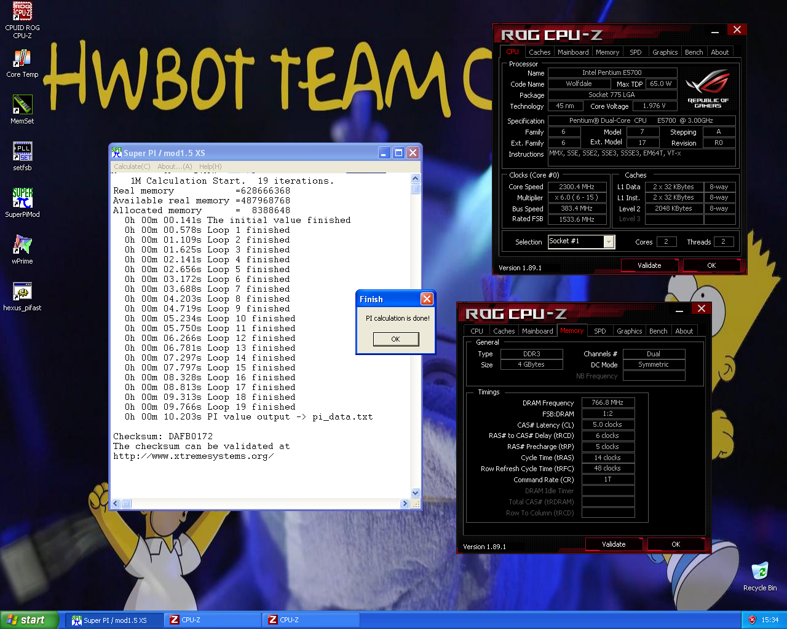The height and width of the screenshot is (629, 787).
Task: Open the Recycle Bin icon
Action: tap(760, 576)
